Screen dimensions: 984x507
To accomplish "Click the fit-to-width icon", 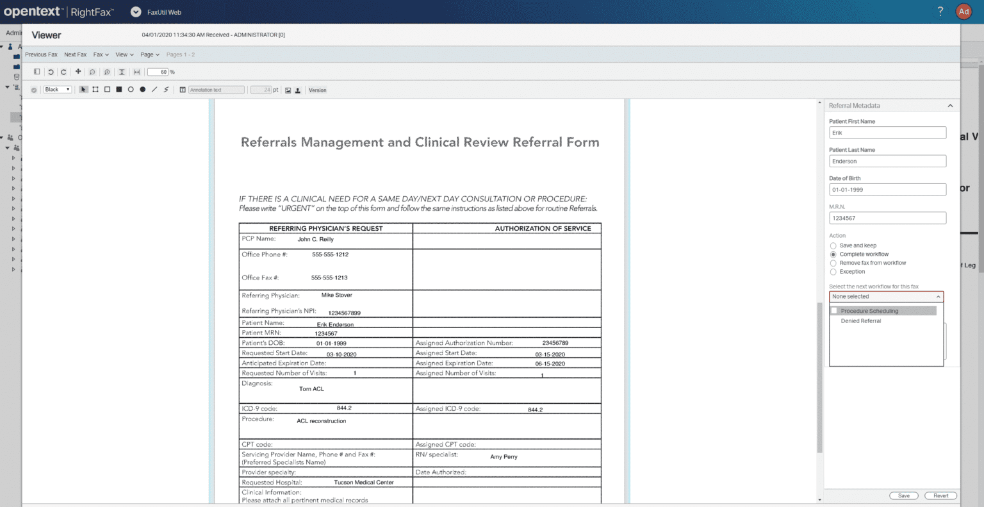I will click(x=136, y=72).
